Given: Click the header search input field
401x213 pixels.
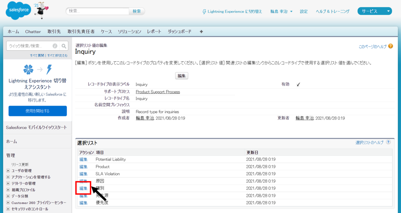Looking at the screenshot, I should click(97, 11).
